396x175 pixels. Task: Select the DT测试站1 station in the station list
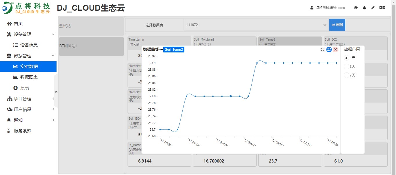click(91, 46)
